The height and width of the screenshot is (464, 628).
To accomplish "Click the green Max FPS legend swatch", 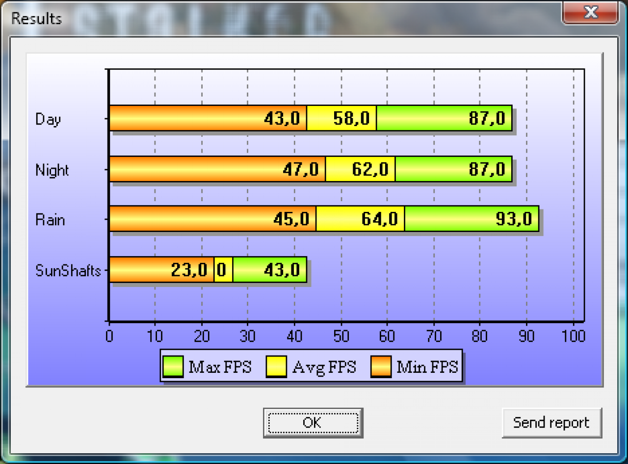I will (x=173, y=367).
